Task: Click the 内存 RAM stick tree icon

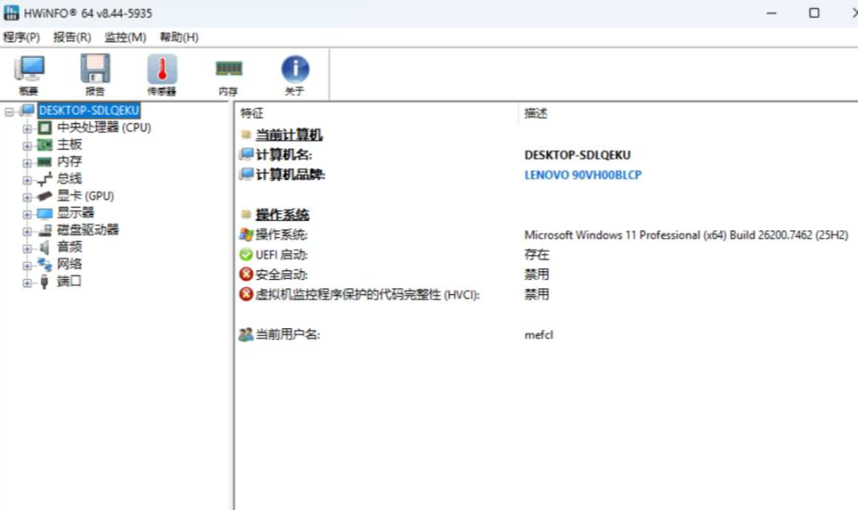Action: tap(44, 162)
